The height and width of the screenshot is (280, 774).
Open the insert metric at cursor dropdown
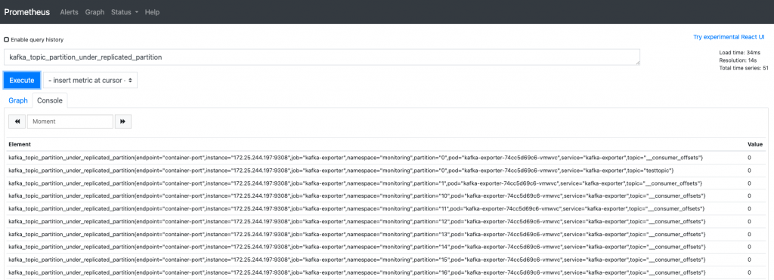point(91,80)
